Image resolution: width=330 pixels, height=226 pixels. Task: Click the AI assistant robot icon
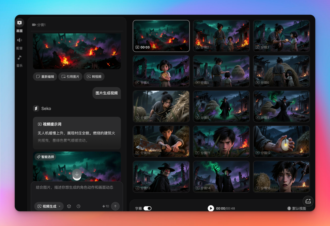(x=308, y=201)
